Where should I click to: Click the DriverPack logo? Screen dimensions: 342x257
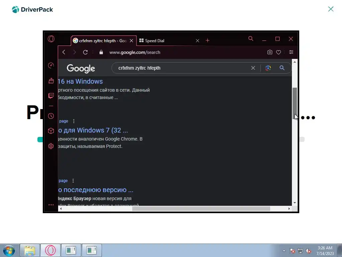coord(32,9)
